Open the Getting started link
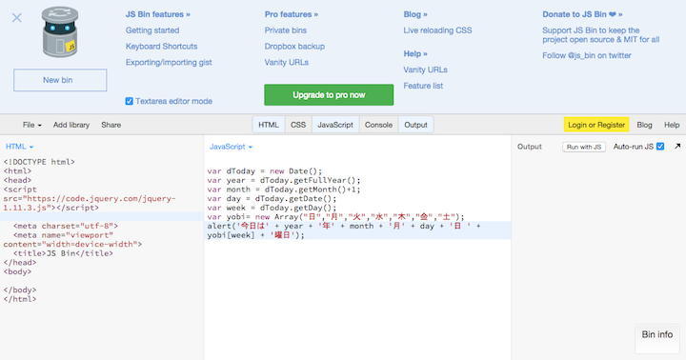The width and height of the screenshot is (686, 360). click(152, 30)
